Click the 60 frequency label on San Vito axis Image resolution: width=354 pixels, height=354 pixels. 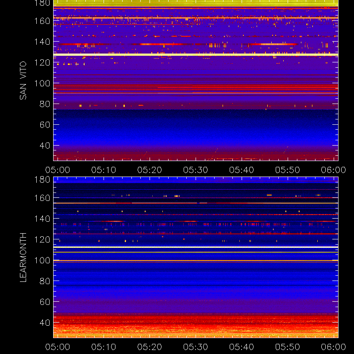pyautogui.click(x=45, y=125)
